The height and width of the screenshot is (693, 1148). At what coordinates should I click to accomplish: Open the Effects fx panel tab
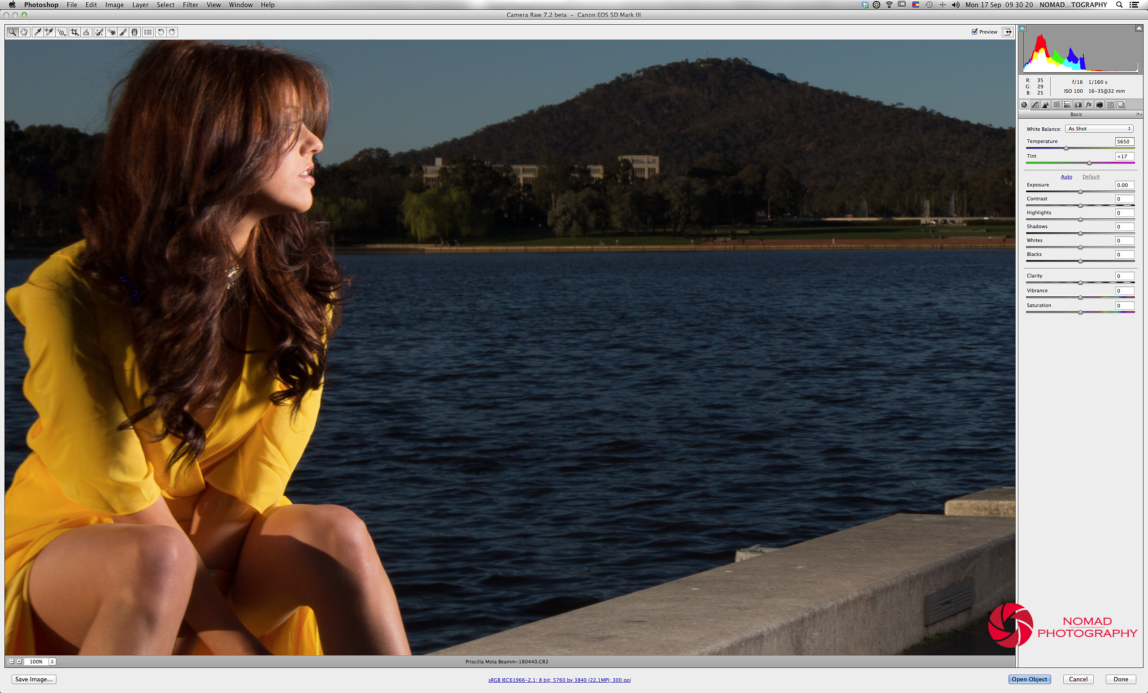1088,105
